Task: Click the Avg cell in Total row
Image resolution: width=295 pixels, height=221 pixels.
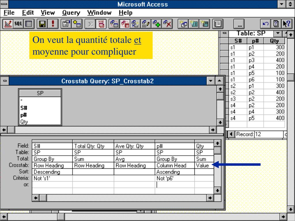Action: [x=134, y=159]
